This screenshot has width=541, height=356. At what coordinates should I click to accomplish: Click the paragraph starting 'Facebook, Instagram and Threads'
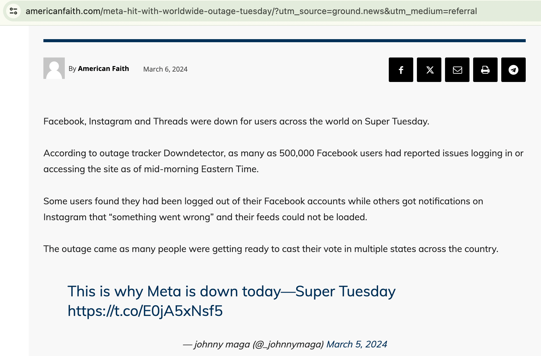click(x=236, y=121)
